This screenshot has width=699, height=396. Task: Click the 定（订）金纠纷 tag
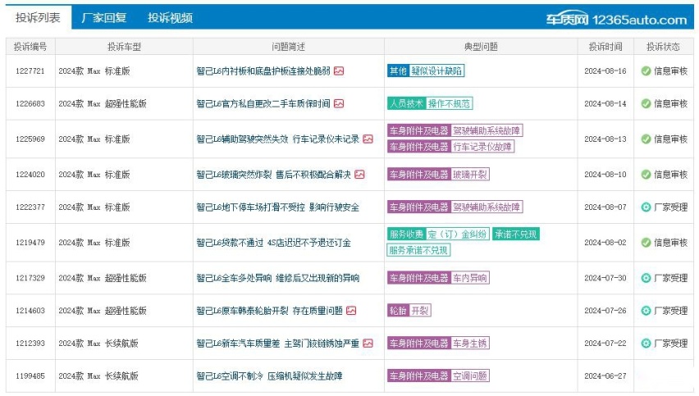click(457, 234)
